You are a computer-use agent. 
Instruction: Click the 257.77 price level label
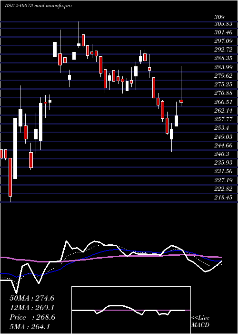pos(223,119)
